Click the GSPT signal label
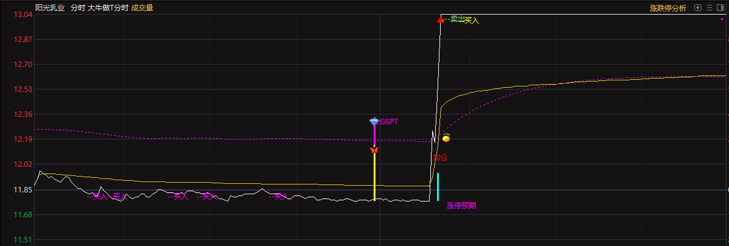Viewport: 729px width, 246px height. coord(389,122)
